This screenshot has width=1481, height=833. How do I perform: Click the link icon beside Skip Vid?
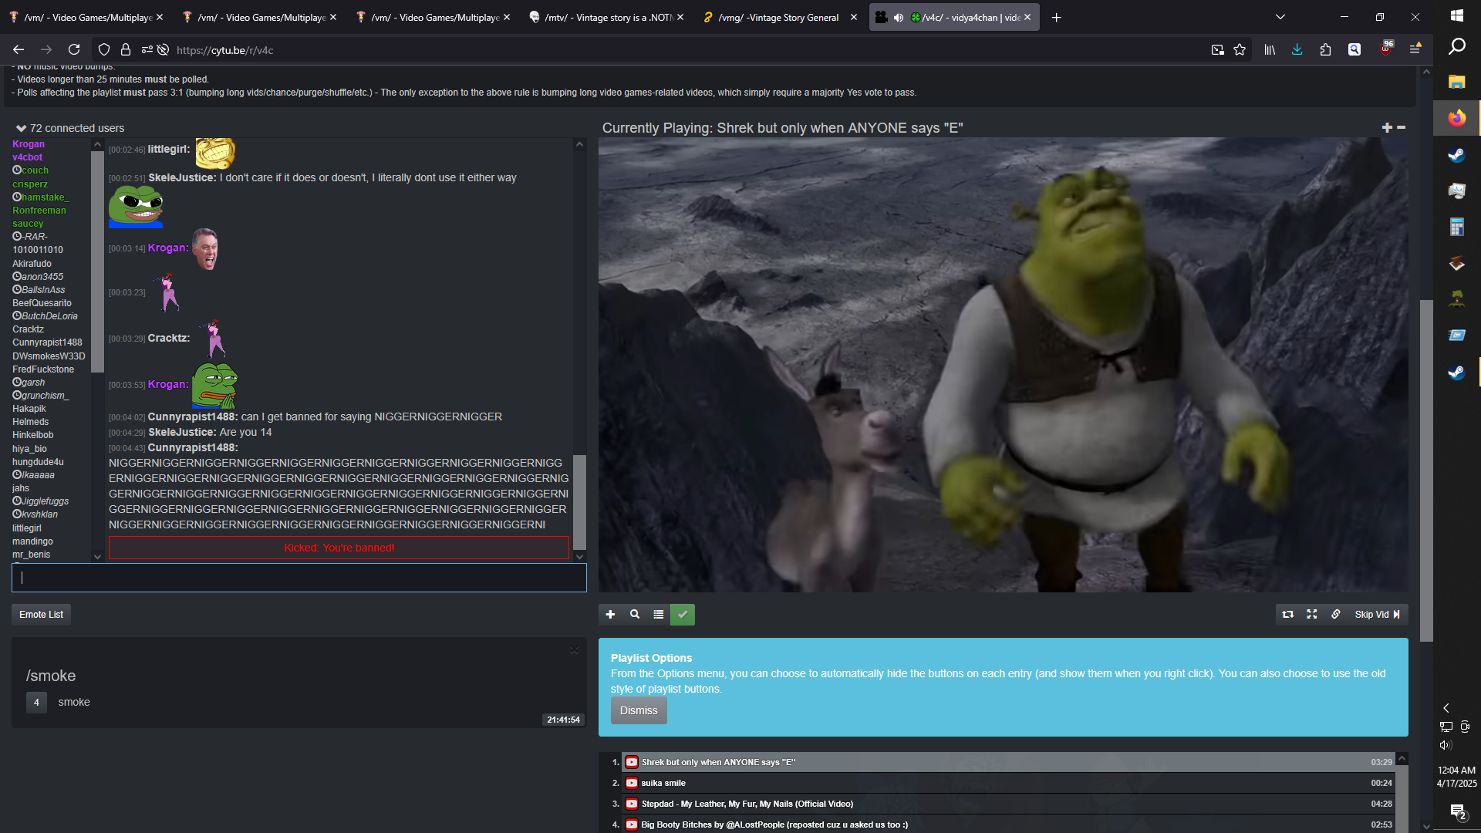click(x=1336, y=614)
